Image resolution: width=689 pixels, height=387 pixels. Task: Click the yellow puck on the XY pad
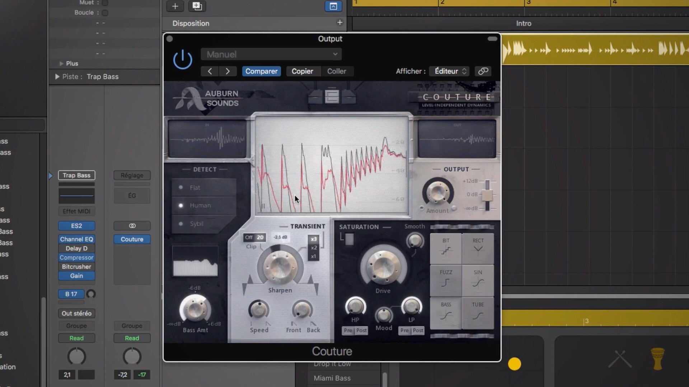pos(514,364)
